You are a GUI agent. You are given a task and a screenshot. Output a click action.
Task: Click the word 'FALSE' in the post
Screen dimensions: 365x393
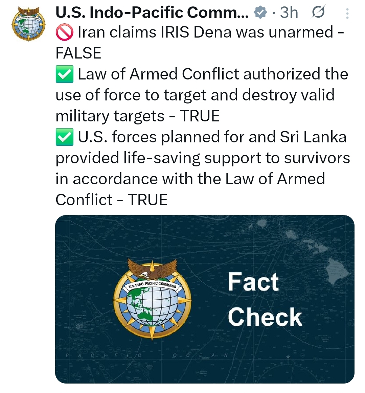pos(78,53)
